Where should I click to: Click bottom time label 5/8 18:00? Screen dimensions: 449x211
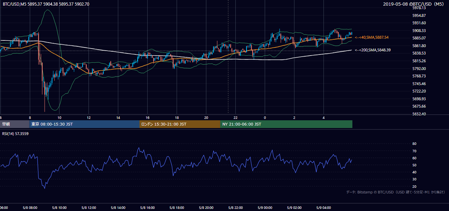[x=177, y=208]
